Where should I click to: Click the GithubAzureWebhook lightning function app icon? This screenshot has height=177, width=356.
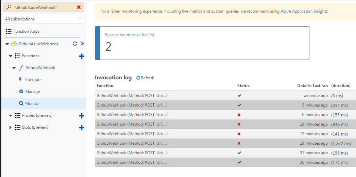point(14,44)
